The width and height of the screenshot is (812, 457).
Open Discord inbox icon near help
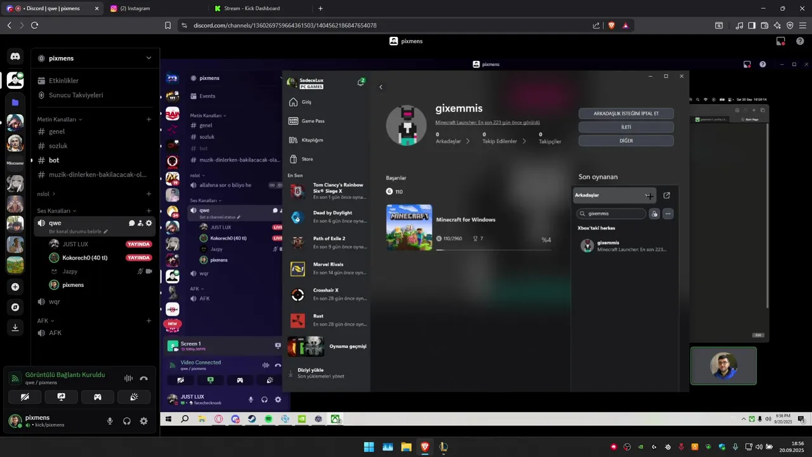coord(781,41)
